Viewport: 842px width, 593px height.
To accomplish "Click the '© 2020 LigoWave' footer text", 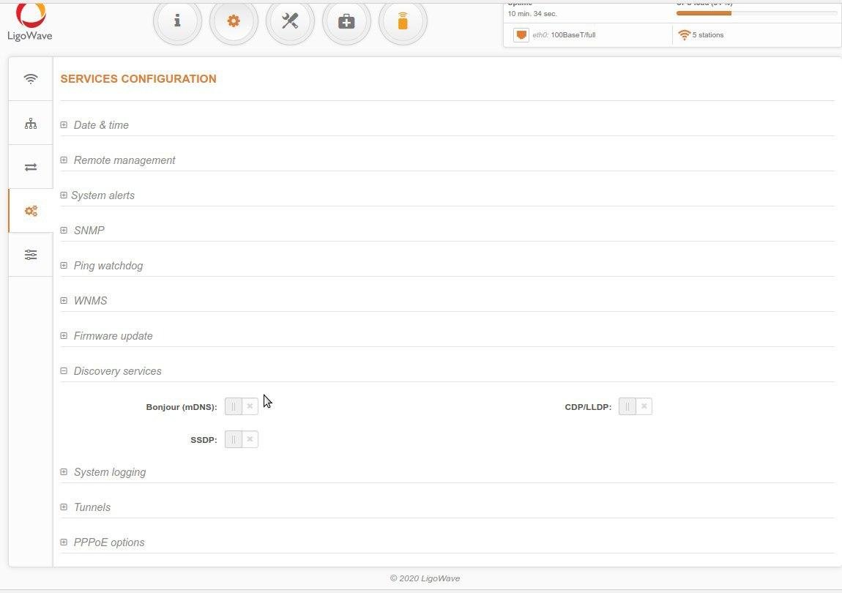I will (x=425, y=578).
